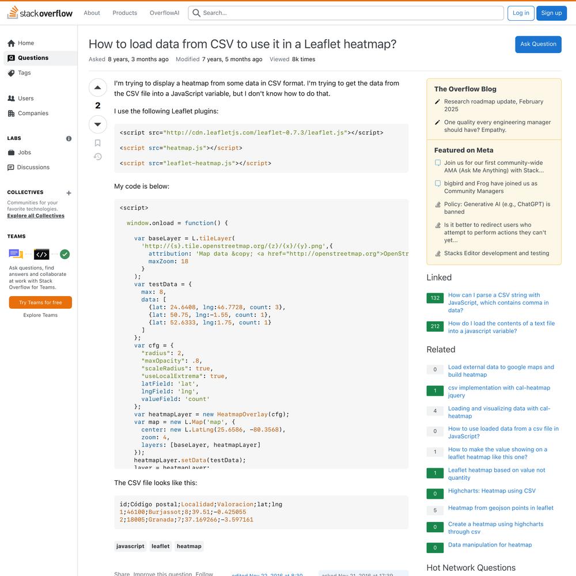The width and height of the screenshot is (576, 576).
Task: Click the Labs info icon
Action: (69, 138)
